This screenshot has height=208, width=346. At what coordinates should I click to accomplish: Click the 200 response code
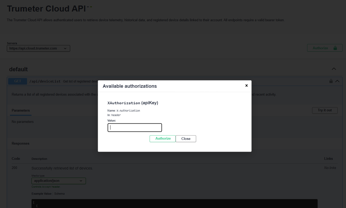point(14,168)
